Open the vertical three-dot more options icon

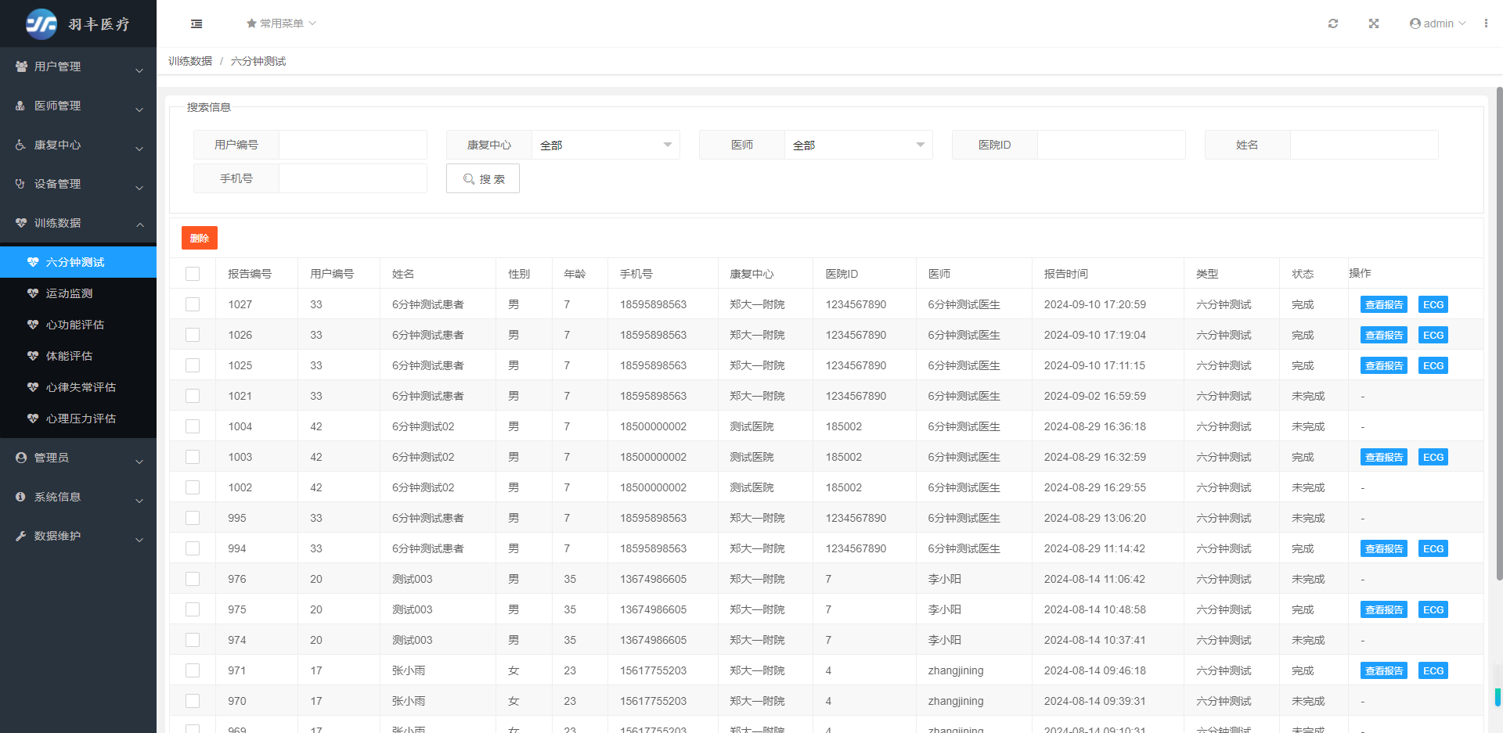pos(1486,23)
